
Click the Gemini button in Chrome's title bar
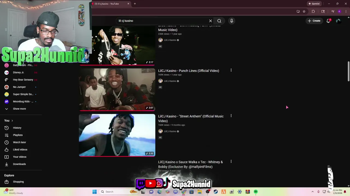tap(314, 4)
